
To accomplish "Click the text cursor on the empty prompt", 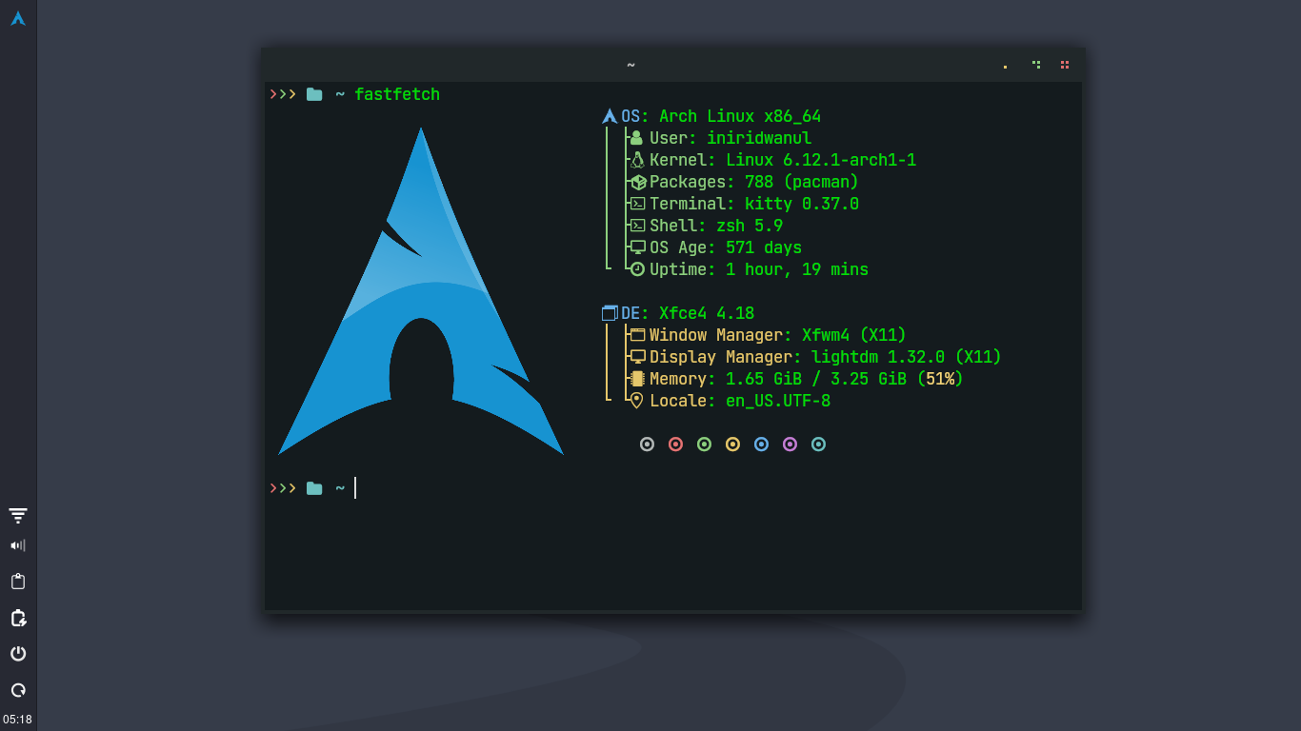I will point(355,488).
